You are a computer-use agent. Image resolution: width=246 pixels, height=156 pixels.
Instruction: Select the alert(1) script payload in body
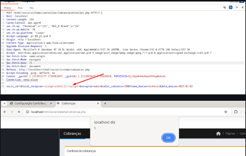(x=61, y=86)
